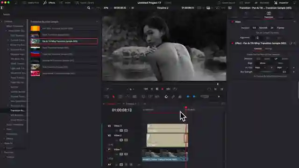
Task: Select Generators in effects tree
Action: pyautogui.click(x=12, y=134)
